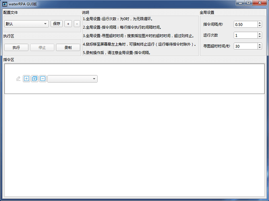Click the 说明 section label
Image resolution: width=269 pixels, height=201 pixels.
point(86,12)
